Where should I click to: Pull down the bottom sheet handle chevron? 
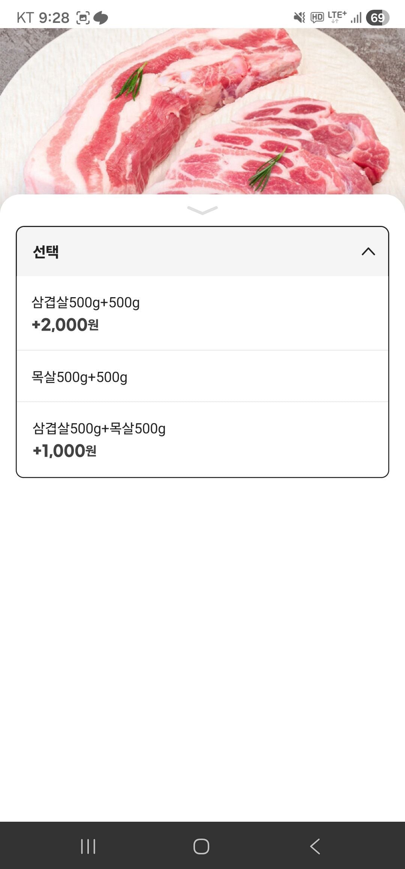coord(202,210)
